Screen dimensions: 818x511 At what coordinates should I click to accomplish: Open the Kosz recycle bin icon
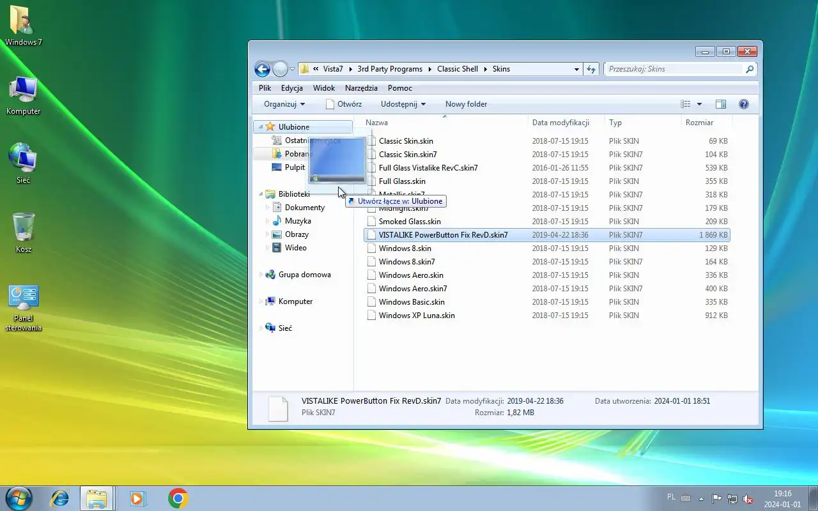23,233
